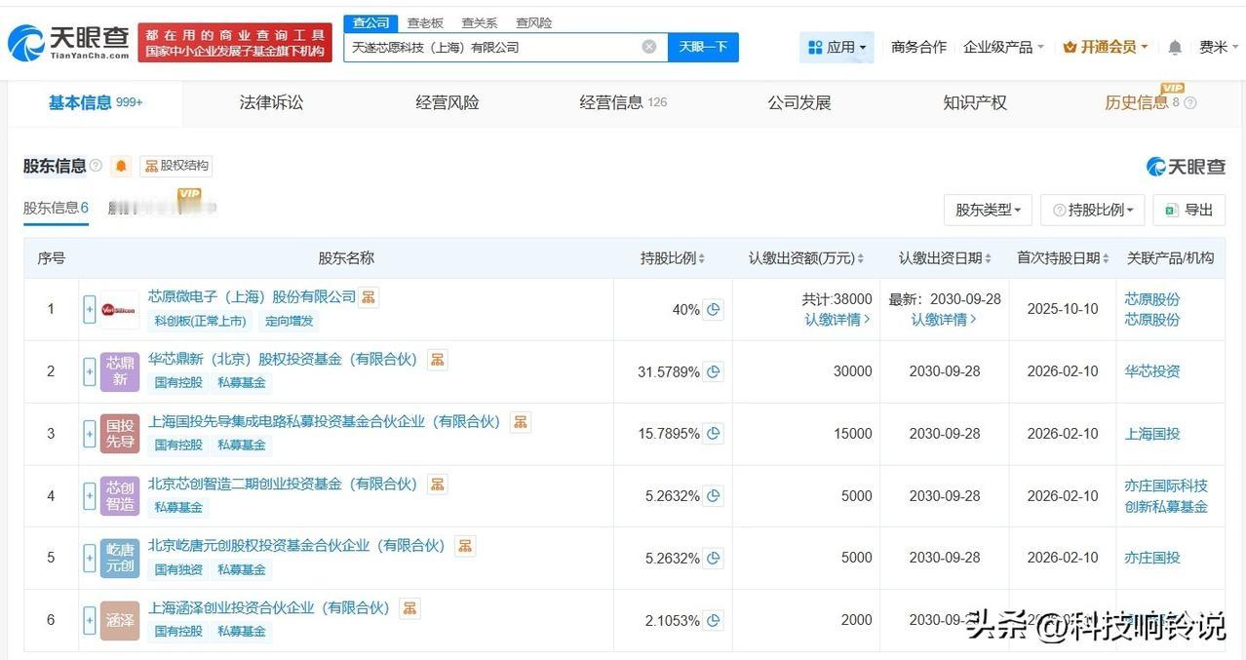Expand row 5 北京屹唐元创 with plus icon

[x=90, y=559]
